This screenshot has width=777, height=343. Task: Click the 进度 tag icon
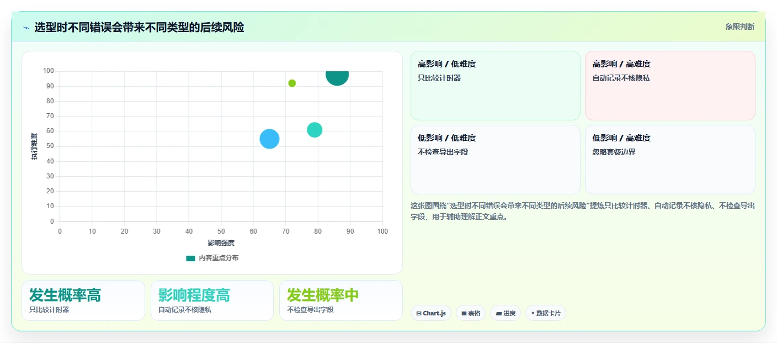[499, 313]
